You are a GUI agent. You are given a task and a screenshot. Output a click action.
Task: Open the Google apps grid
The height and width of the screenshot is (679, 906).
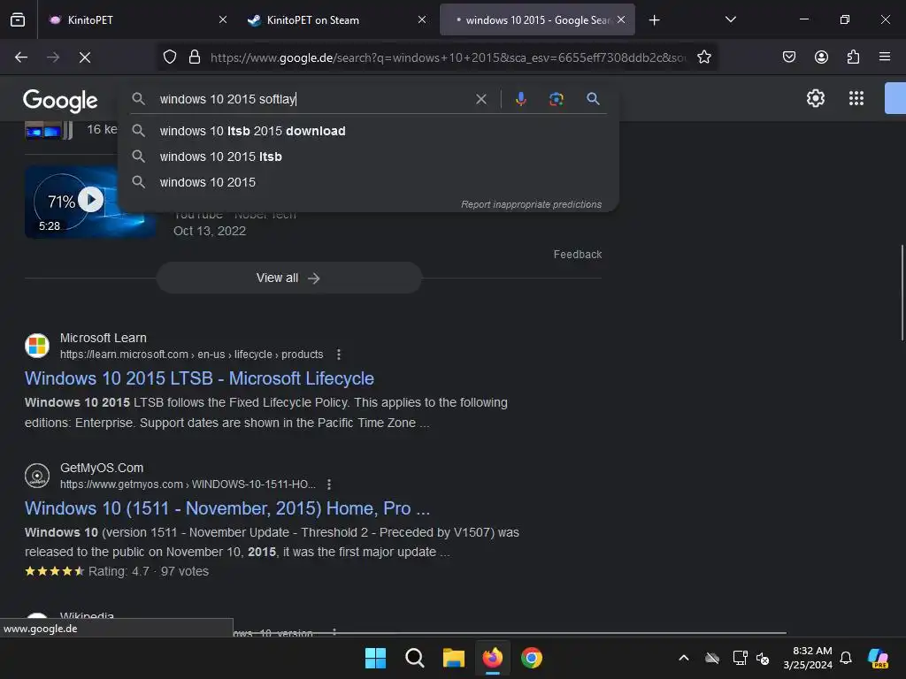tap(856, 98)
